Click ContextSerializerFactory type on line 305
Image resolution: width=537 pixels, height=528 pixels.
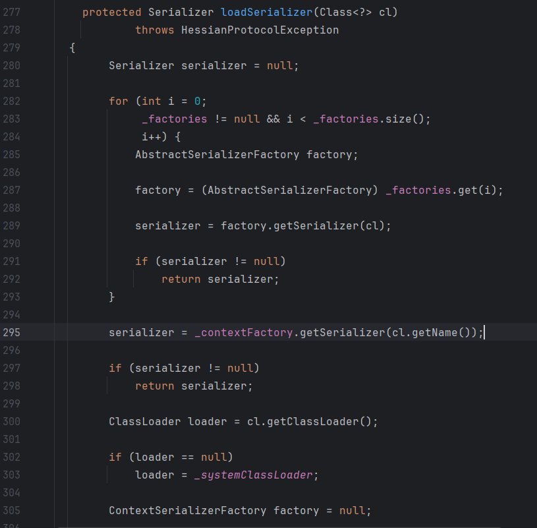point(187,510)
